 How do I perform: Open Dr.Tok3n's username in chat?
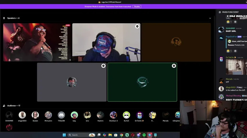pyautogui.click(x=230, y=57)
